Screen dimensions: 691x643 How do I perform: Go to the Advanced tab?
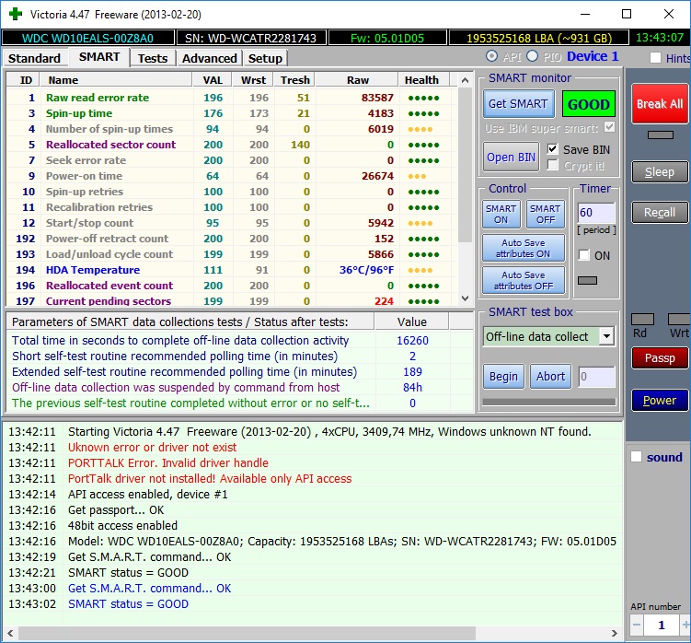click(x=210, y=58)
